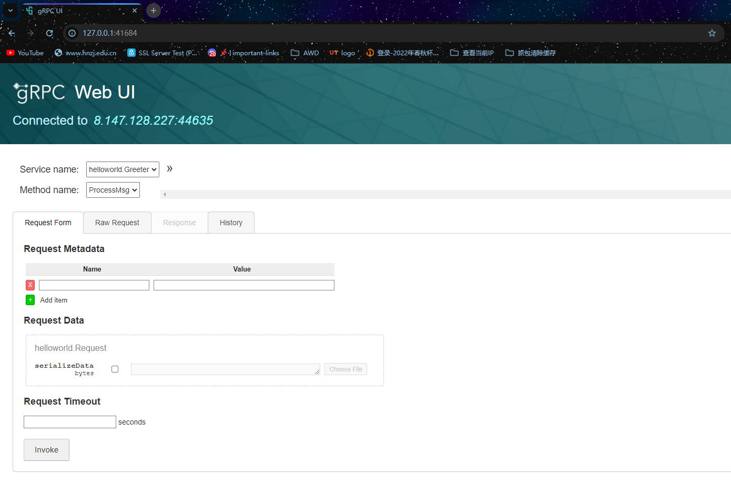Open the AWD bookmarks folder

305,53
